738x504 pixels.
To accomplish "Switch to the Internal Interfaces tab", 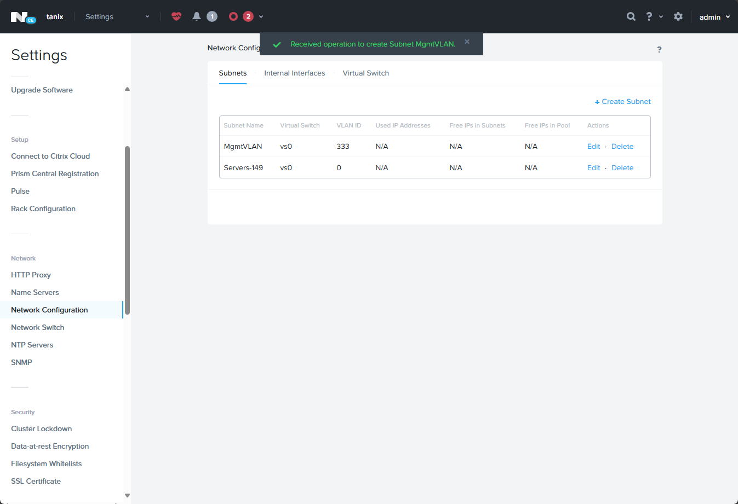I will point(295,73).
